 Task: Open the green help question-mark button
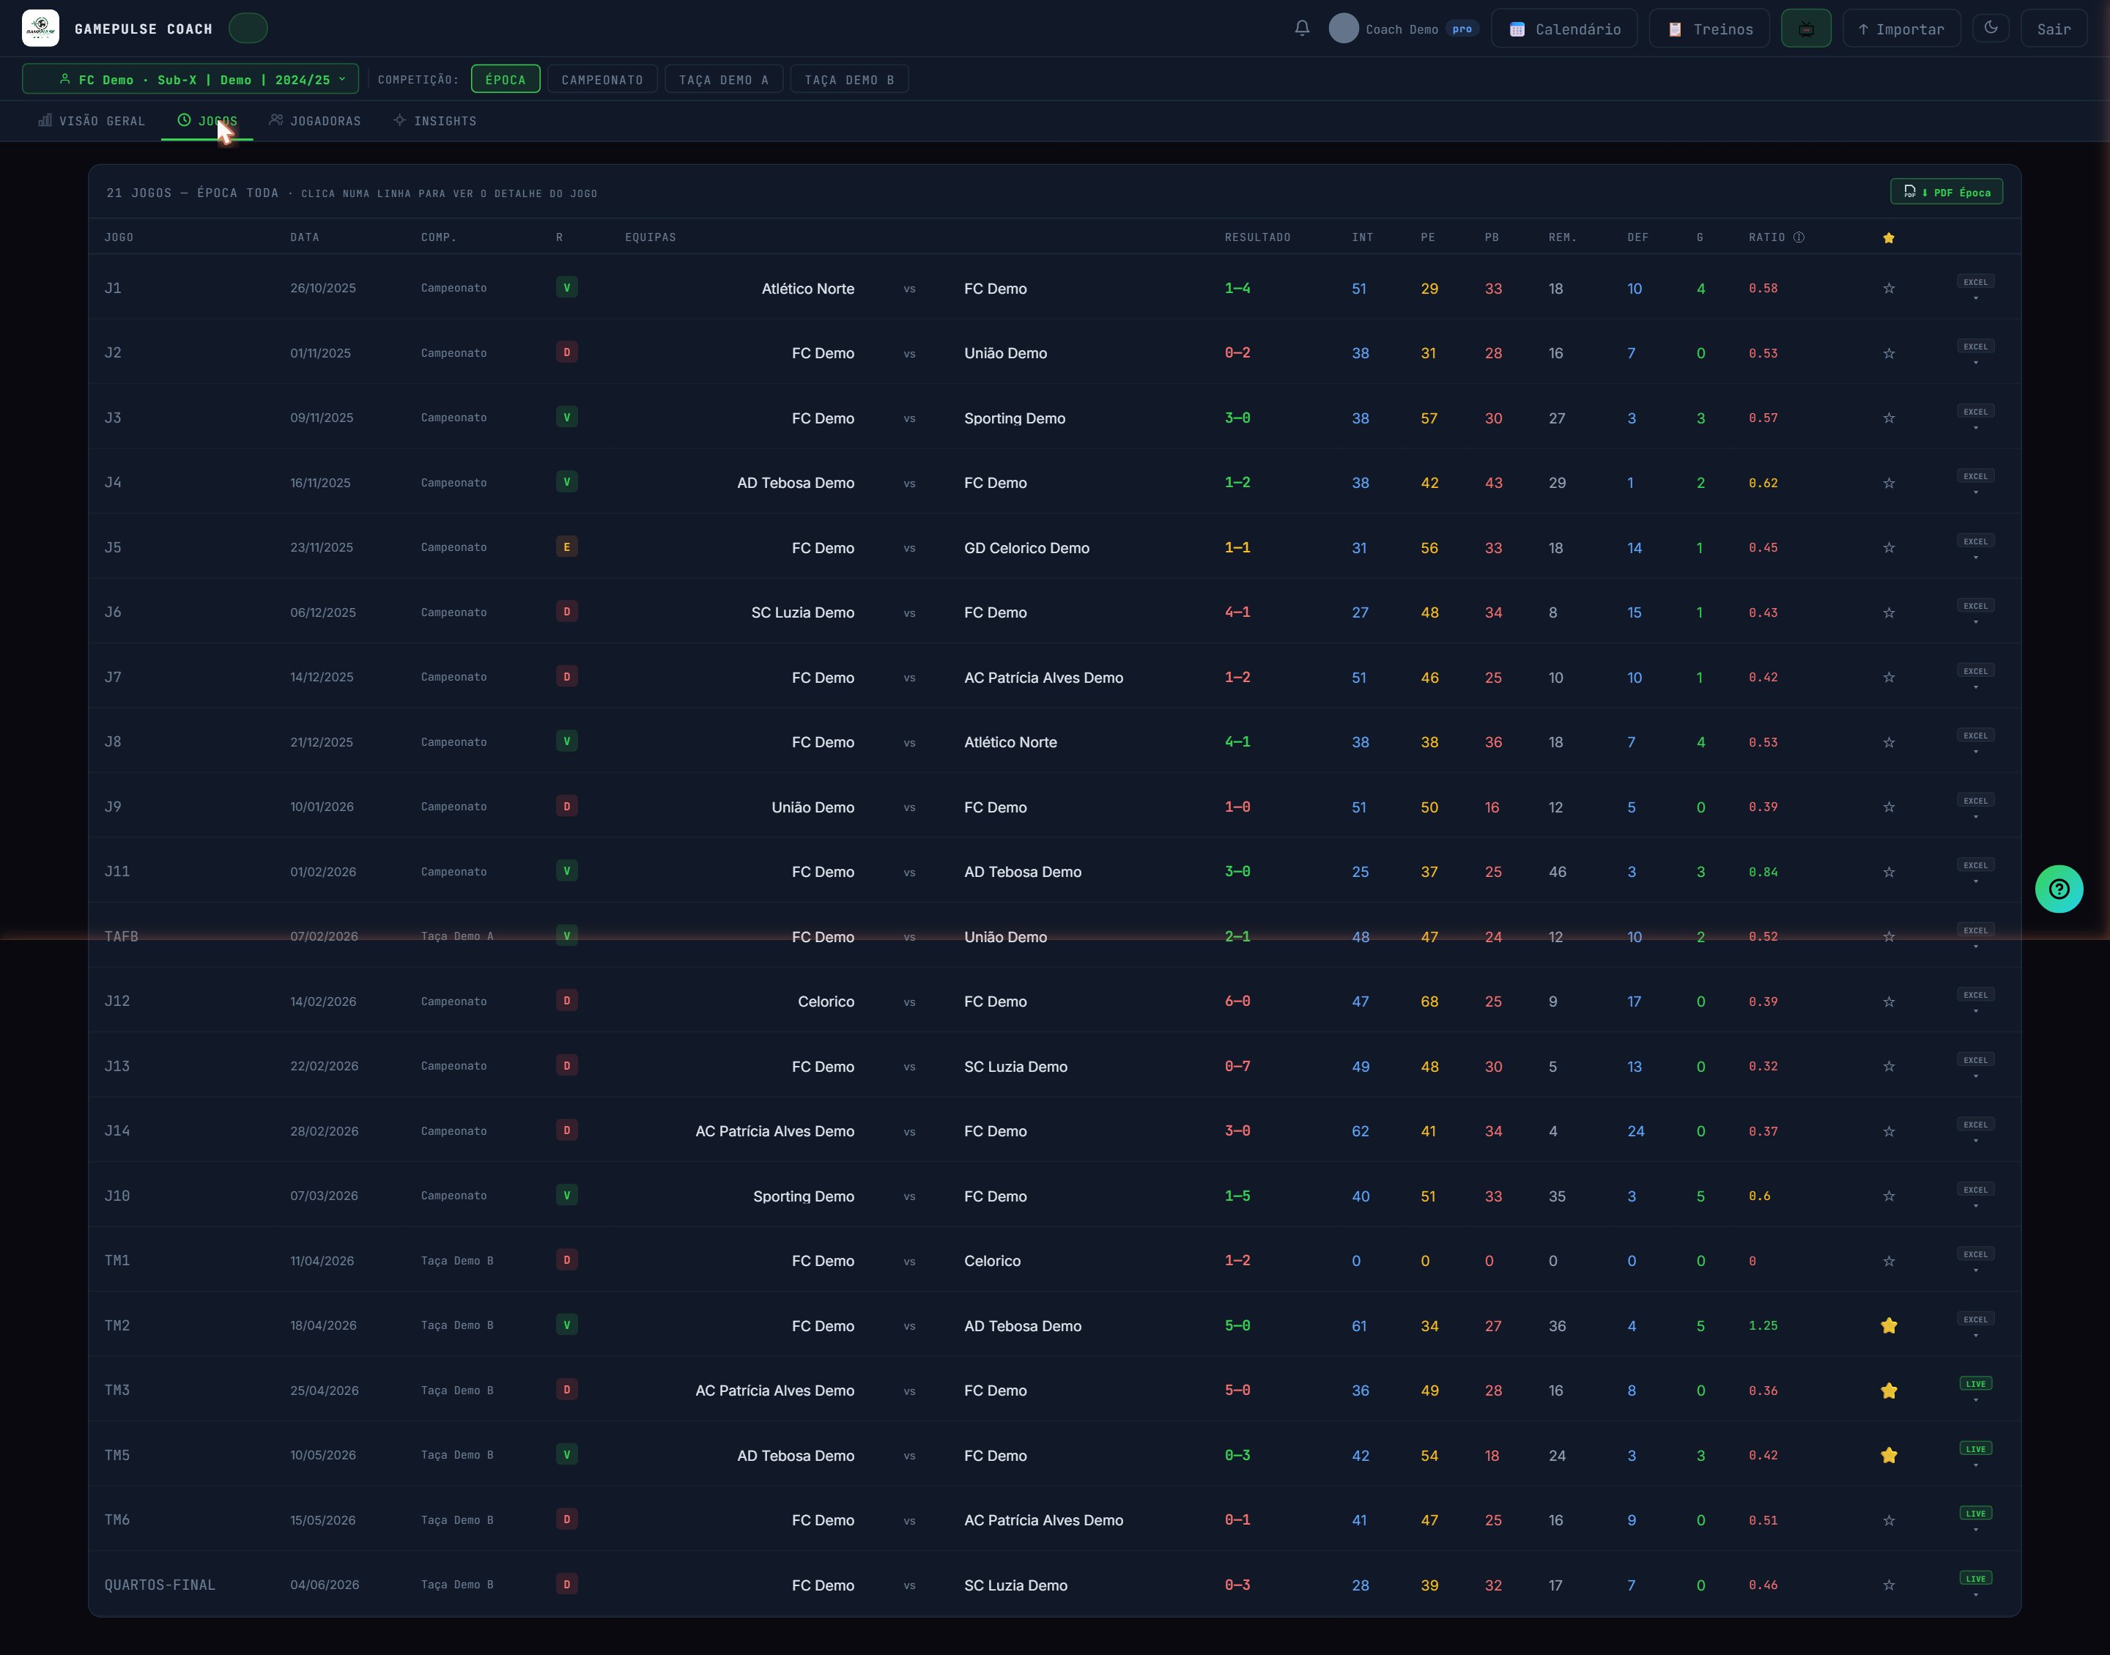2059,889
